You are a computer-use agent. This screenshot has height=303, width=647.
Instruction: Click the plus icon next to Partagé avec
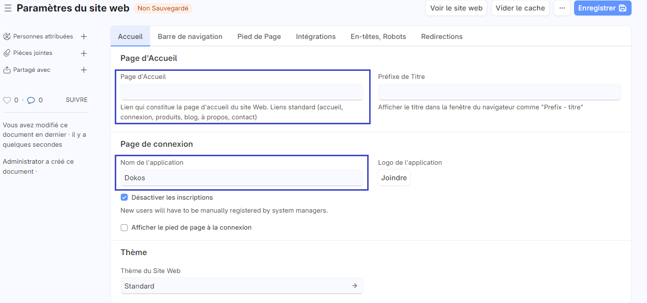84,70
